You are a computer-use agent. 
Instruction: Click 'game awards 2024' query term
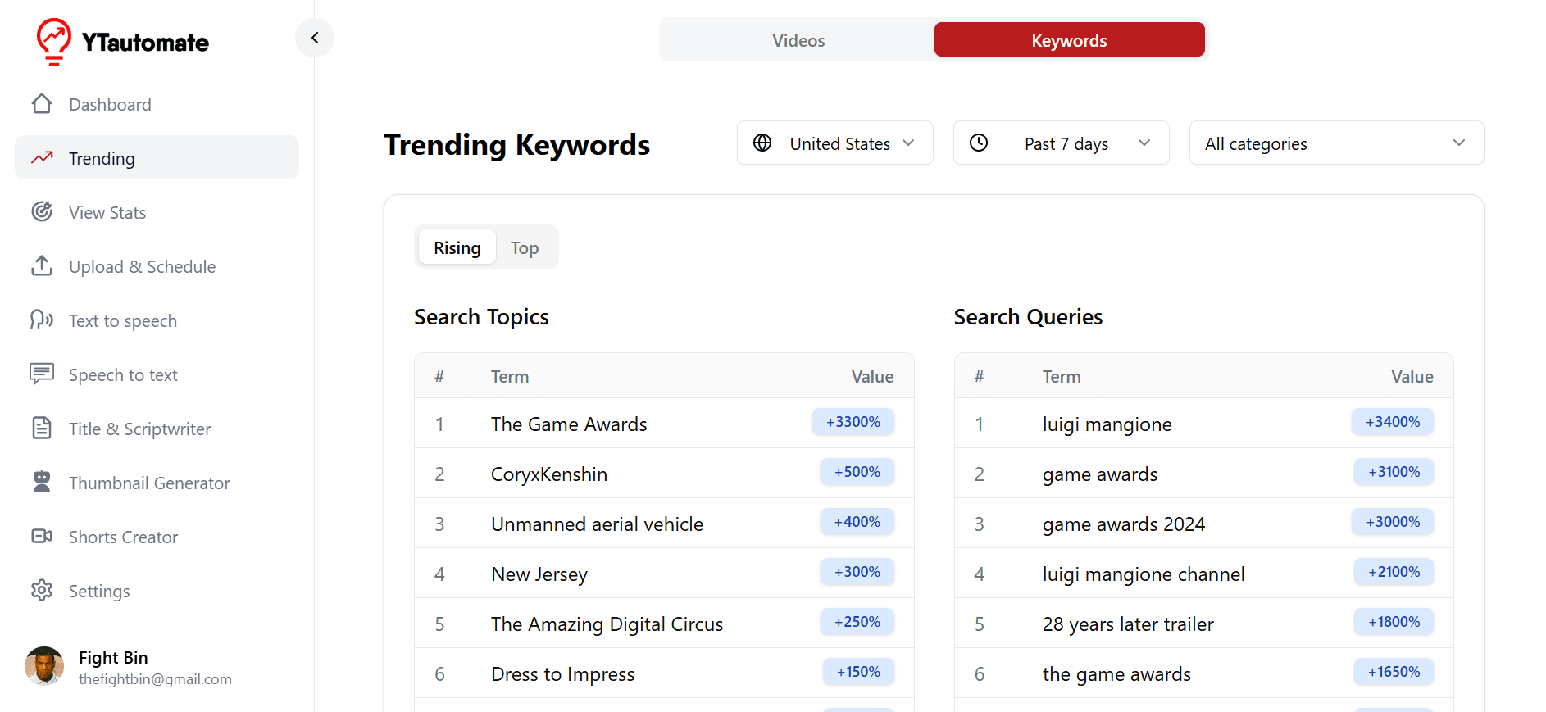1123,524
